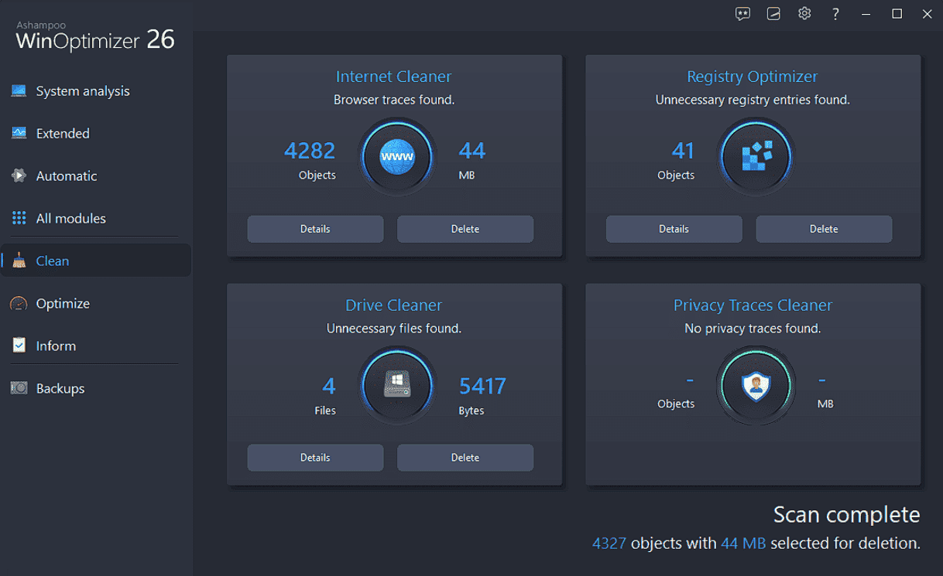Click the Registry Optimizer title link

[x=753, y=77]
